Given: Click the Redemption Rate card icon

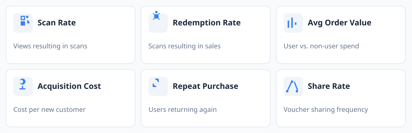Looking at the screenshot, I should (x=158, y=23).
